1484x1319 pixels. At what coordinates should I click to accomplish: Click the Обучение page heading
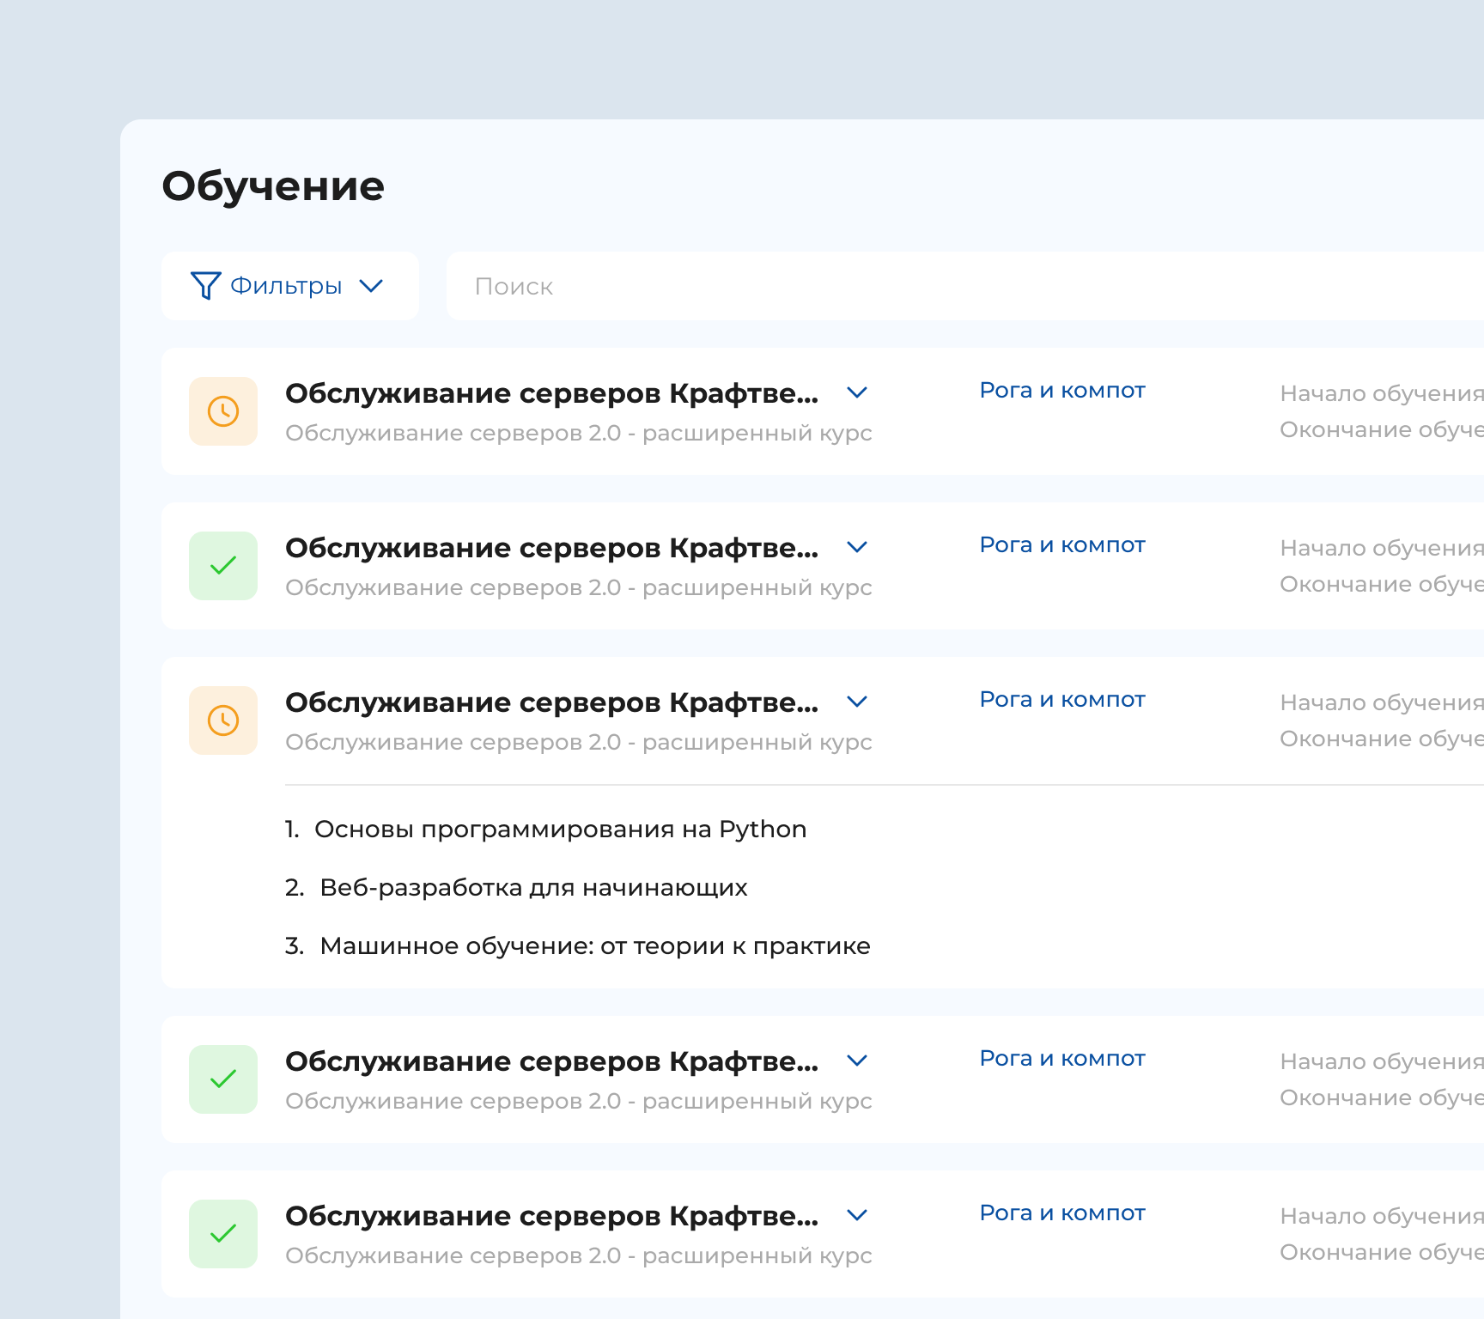(x=273, y=186)
